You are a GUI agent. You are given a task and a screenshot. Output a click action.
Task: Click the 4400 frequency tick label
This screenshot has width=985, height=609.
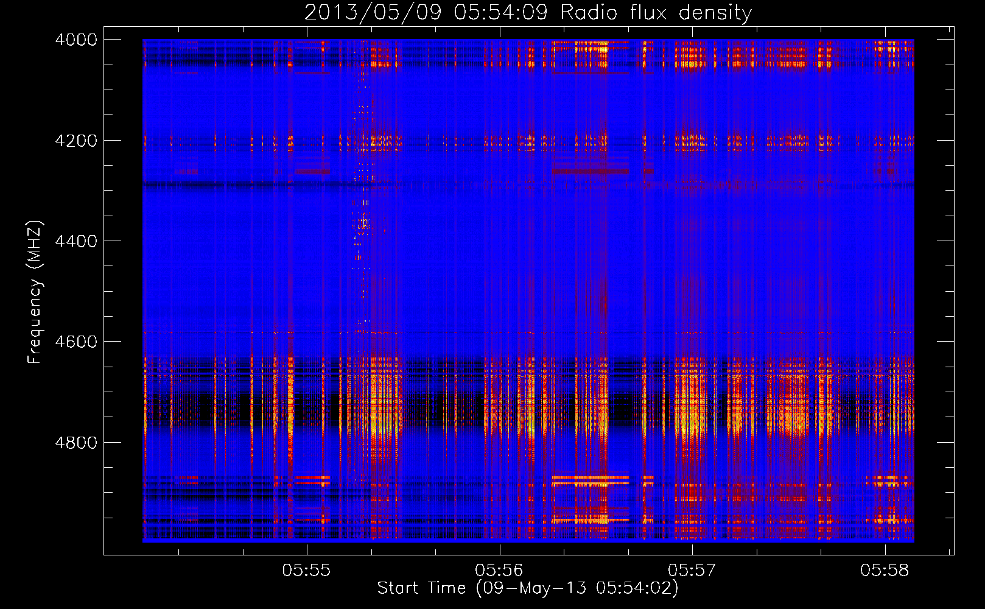pos(76,241)
